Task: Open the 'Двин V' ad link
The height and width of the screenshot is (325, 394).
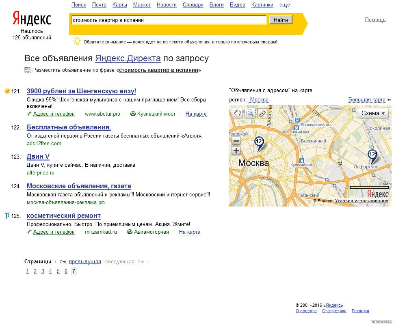Action: [x=38, y=156]
